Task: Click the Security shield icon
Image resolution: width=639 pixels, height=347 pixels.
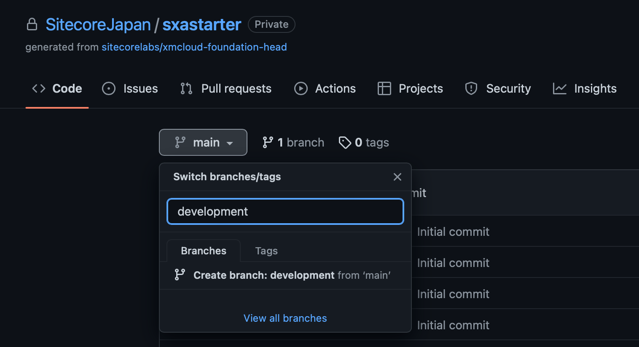Action: [x=471, y=88]
